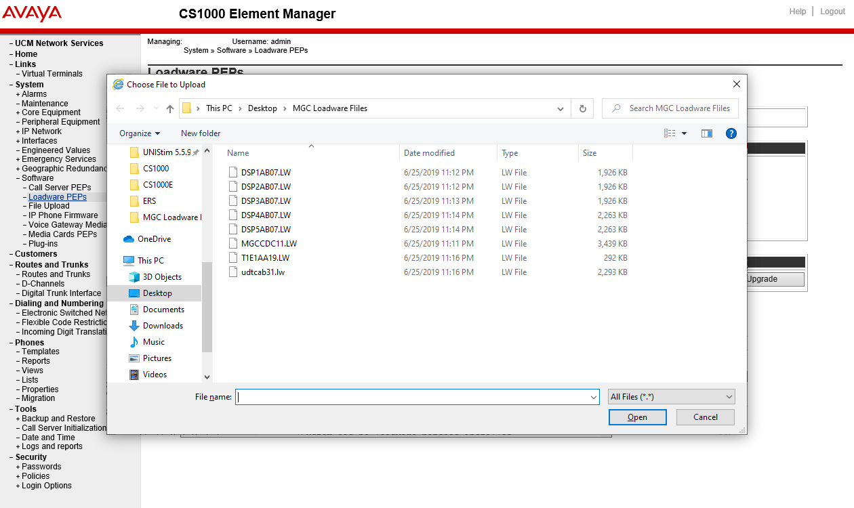Expand the IP Network node in the sidebar
854x508 pixels.
(18, 131)
